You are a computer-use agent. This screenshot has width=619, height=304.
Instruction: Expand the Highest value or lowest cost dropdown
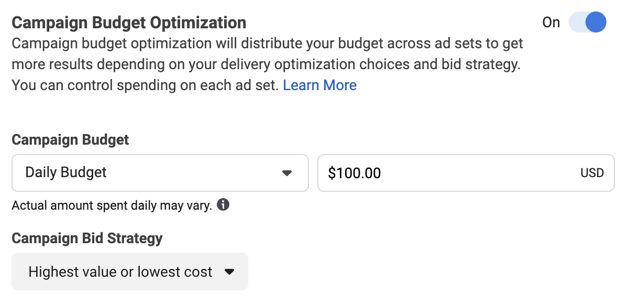coord(130,272)
